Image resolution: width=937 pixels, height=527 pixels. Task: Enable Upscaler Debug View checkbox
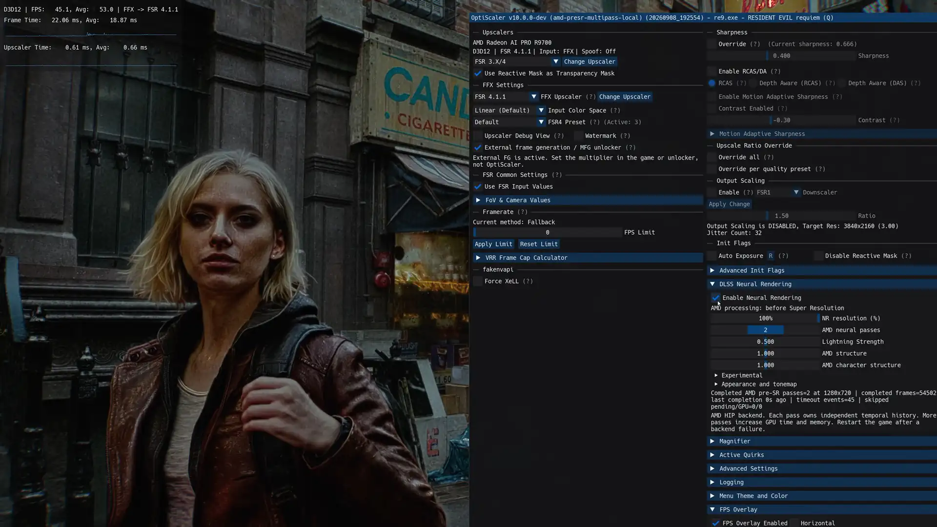pos(478,136)
